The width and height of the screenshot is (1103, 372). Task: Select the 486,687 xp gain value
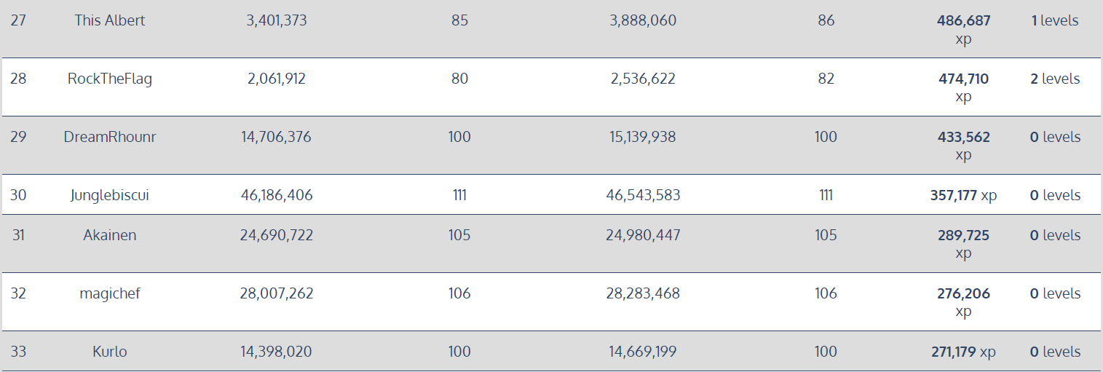click(x=963, y=30)
